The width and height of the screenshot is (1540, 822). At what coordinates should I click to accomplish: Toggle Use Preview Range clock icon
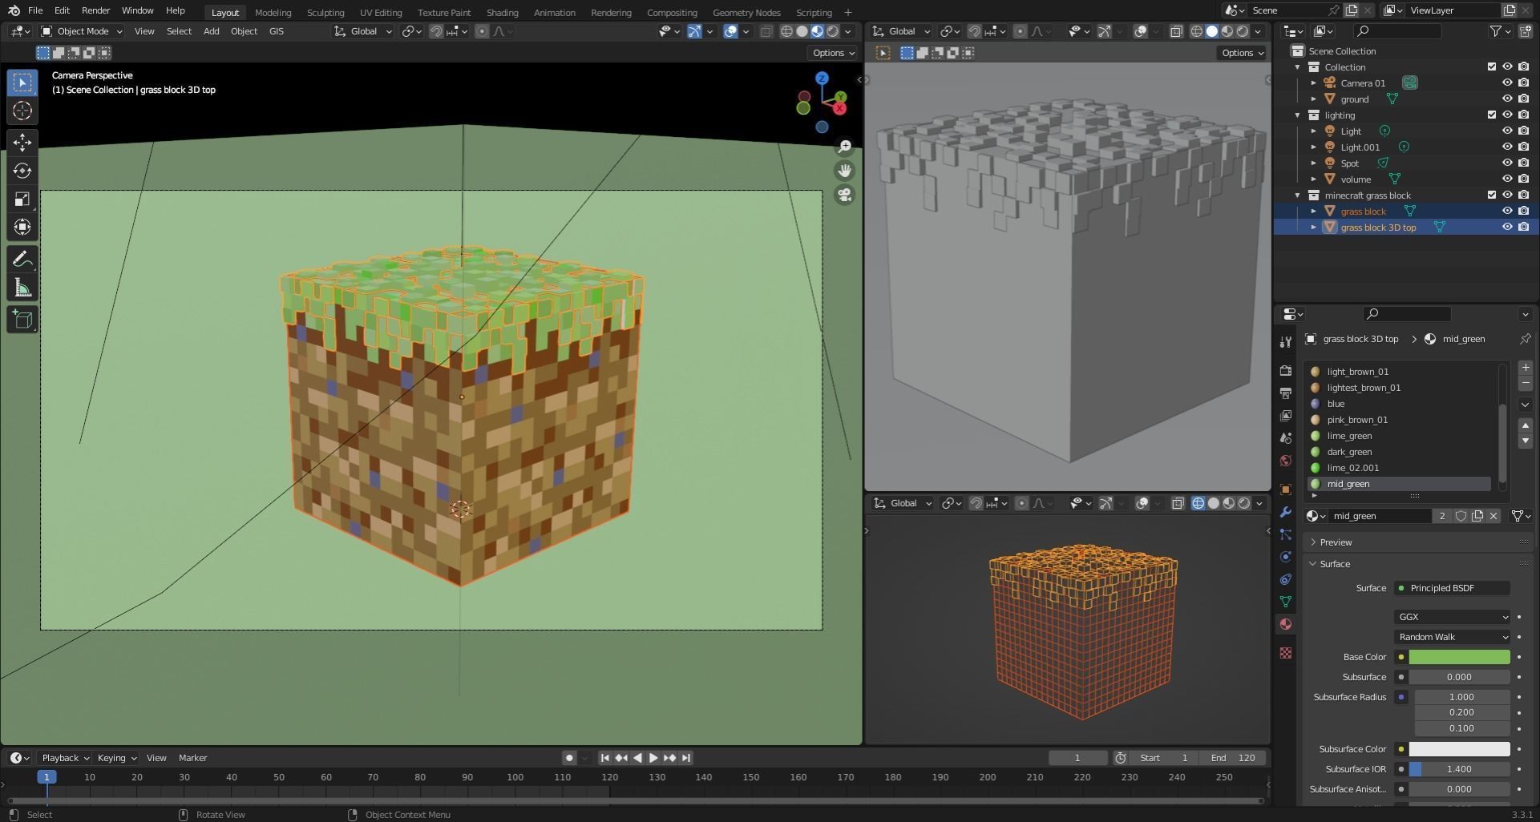tap(1121, 758)
